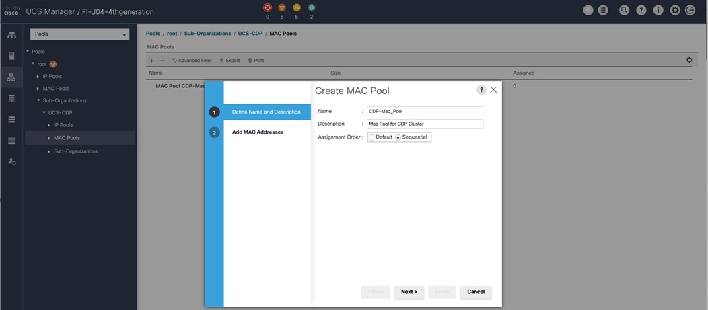The image size is (708, 310).
Task: Expand MAC Pools under UCS-CDP
Action: (x=49, y=138)
